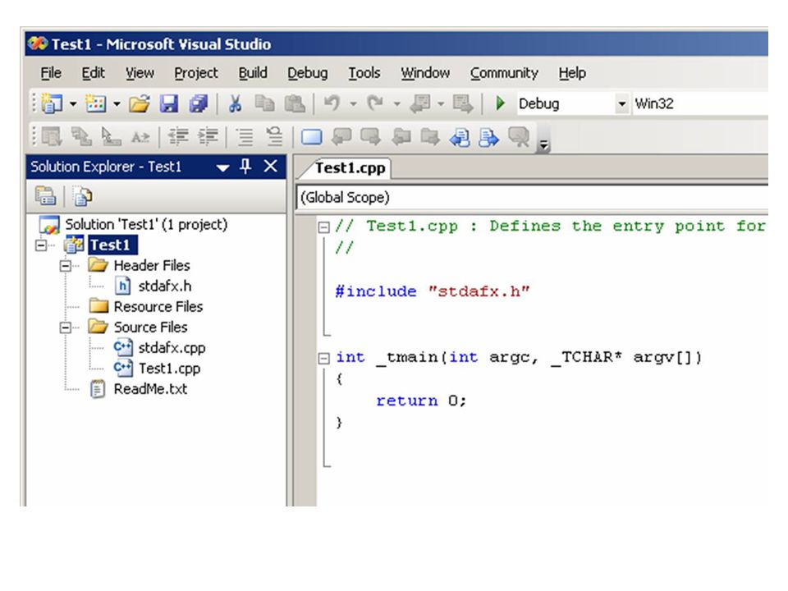Open the Build menu

253,73
